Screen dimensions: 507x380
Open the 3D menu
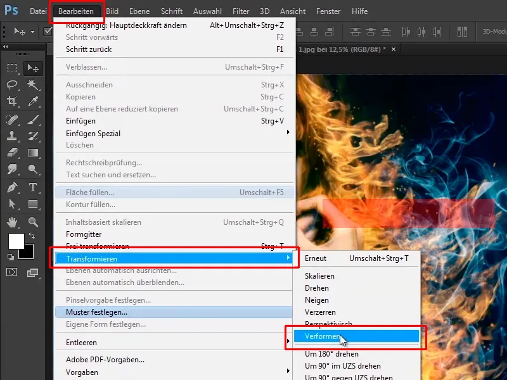[x=264, y=11]
